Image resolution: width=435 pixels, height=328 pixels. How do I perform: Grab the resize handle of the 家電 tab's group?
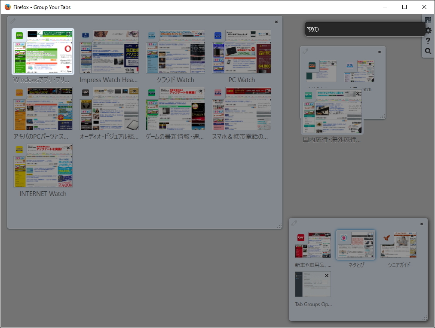pos(383,116)
